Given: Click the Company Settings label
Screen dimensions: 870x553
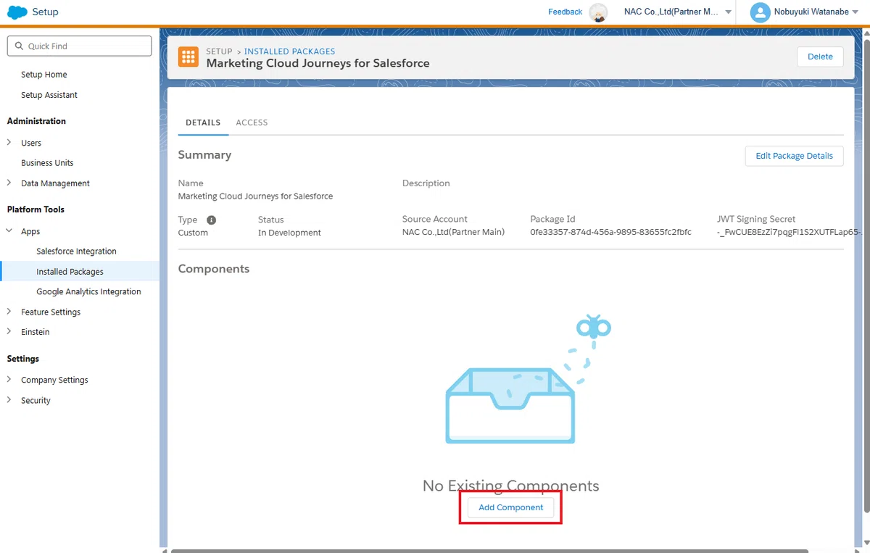Looking at the screenshot, I should click(54, 380).
